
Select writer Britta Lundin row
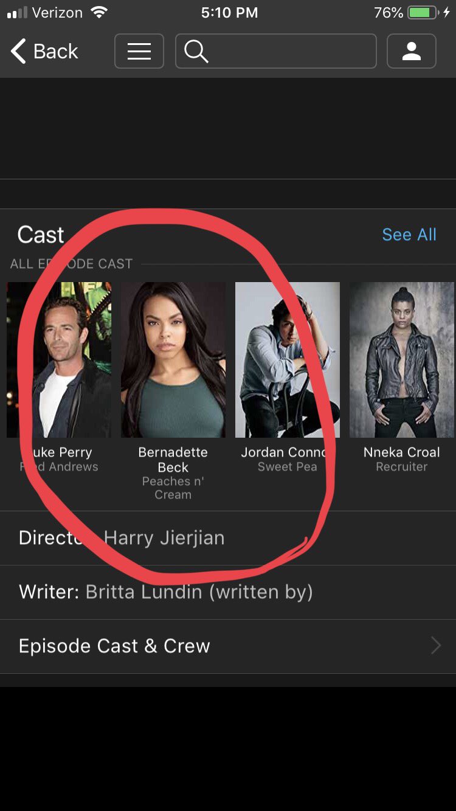pos(228,592)
